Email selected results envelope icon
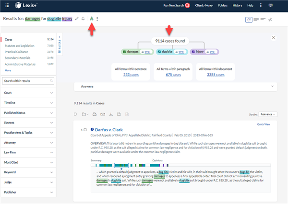This screenshot has width=288, height=204. click(103, 114)
